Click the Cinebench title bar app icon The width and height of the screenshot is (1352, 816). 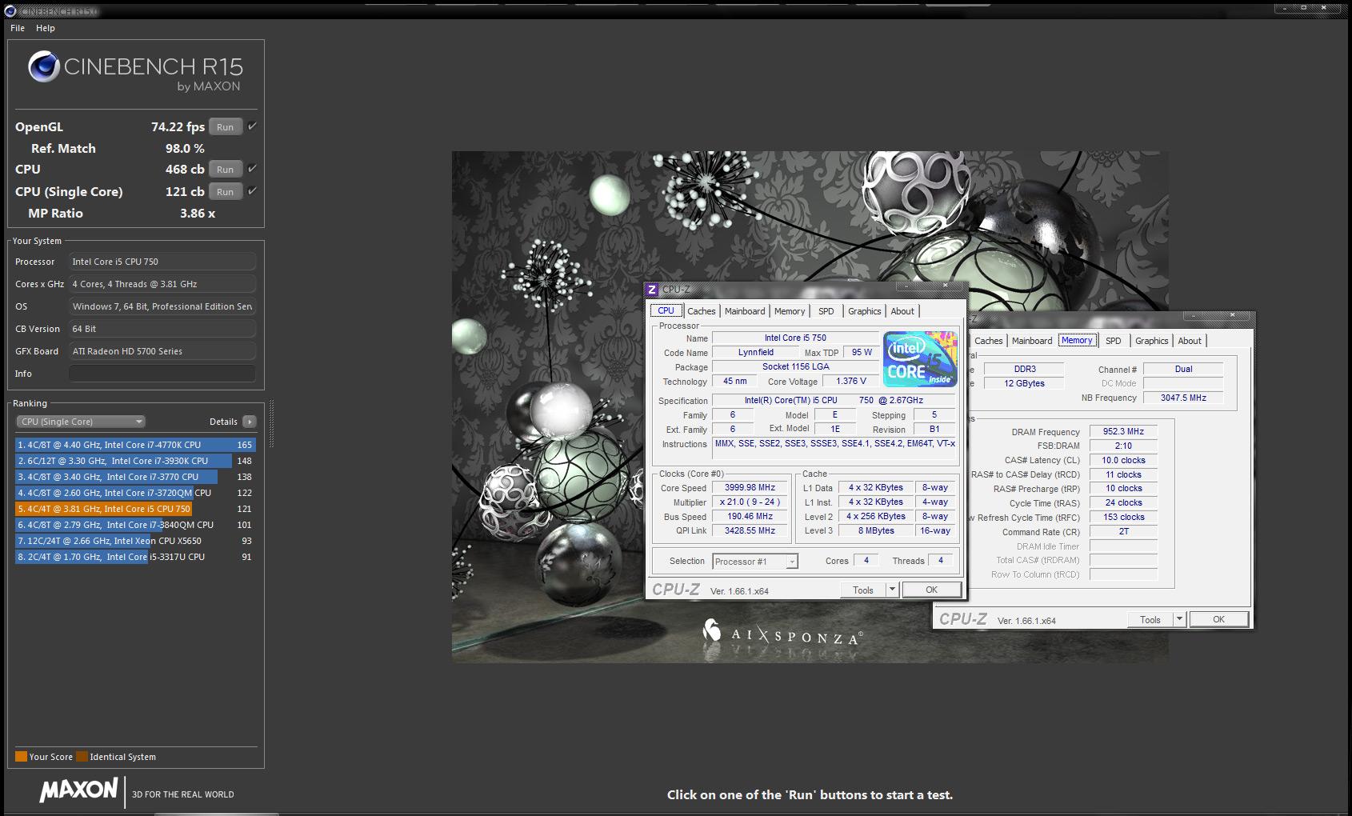point(10,11)
